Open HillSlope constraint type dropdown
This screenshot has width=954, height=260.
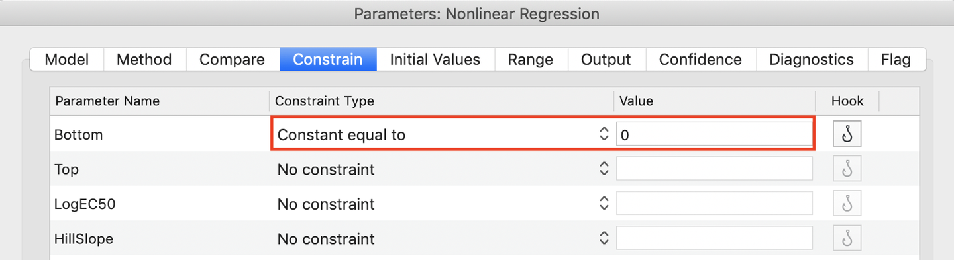point(443,238)
